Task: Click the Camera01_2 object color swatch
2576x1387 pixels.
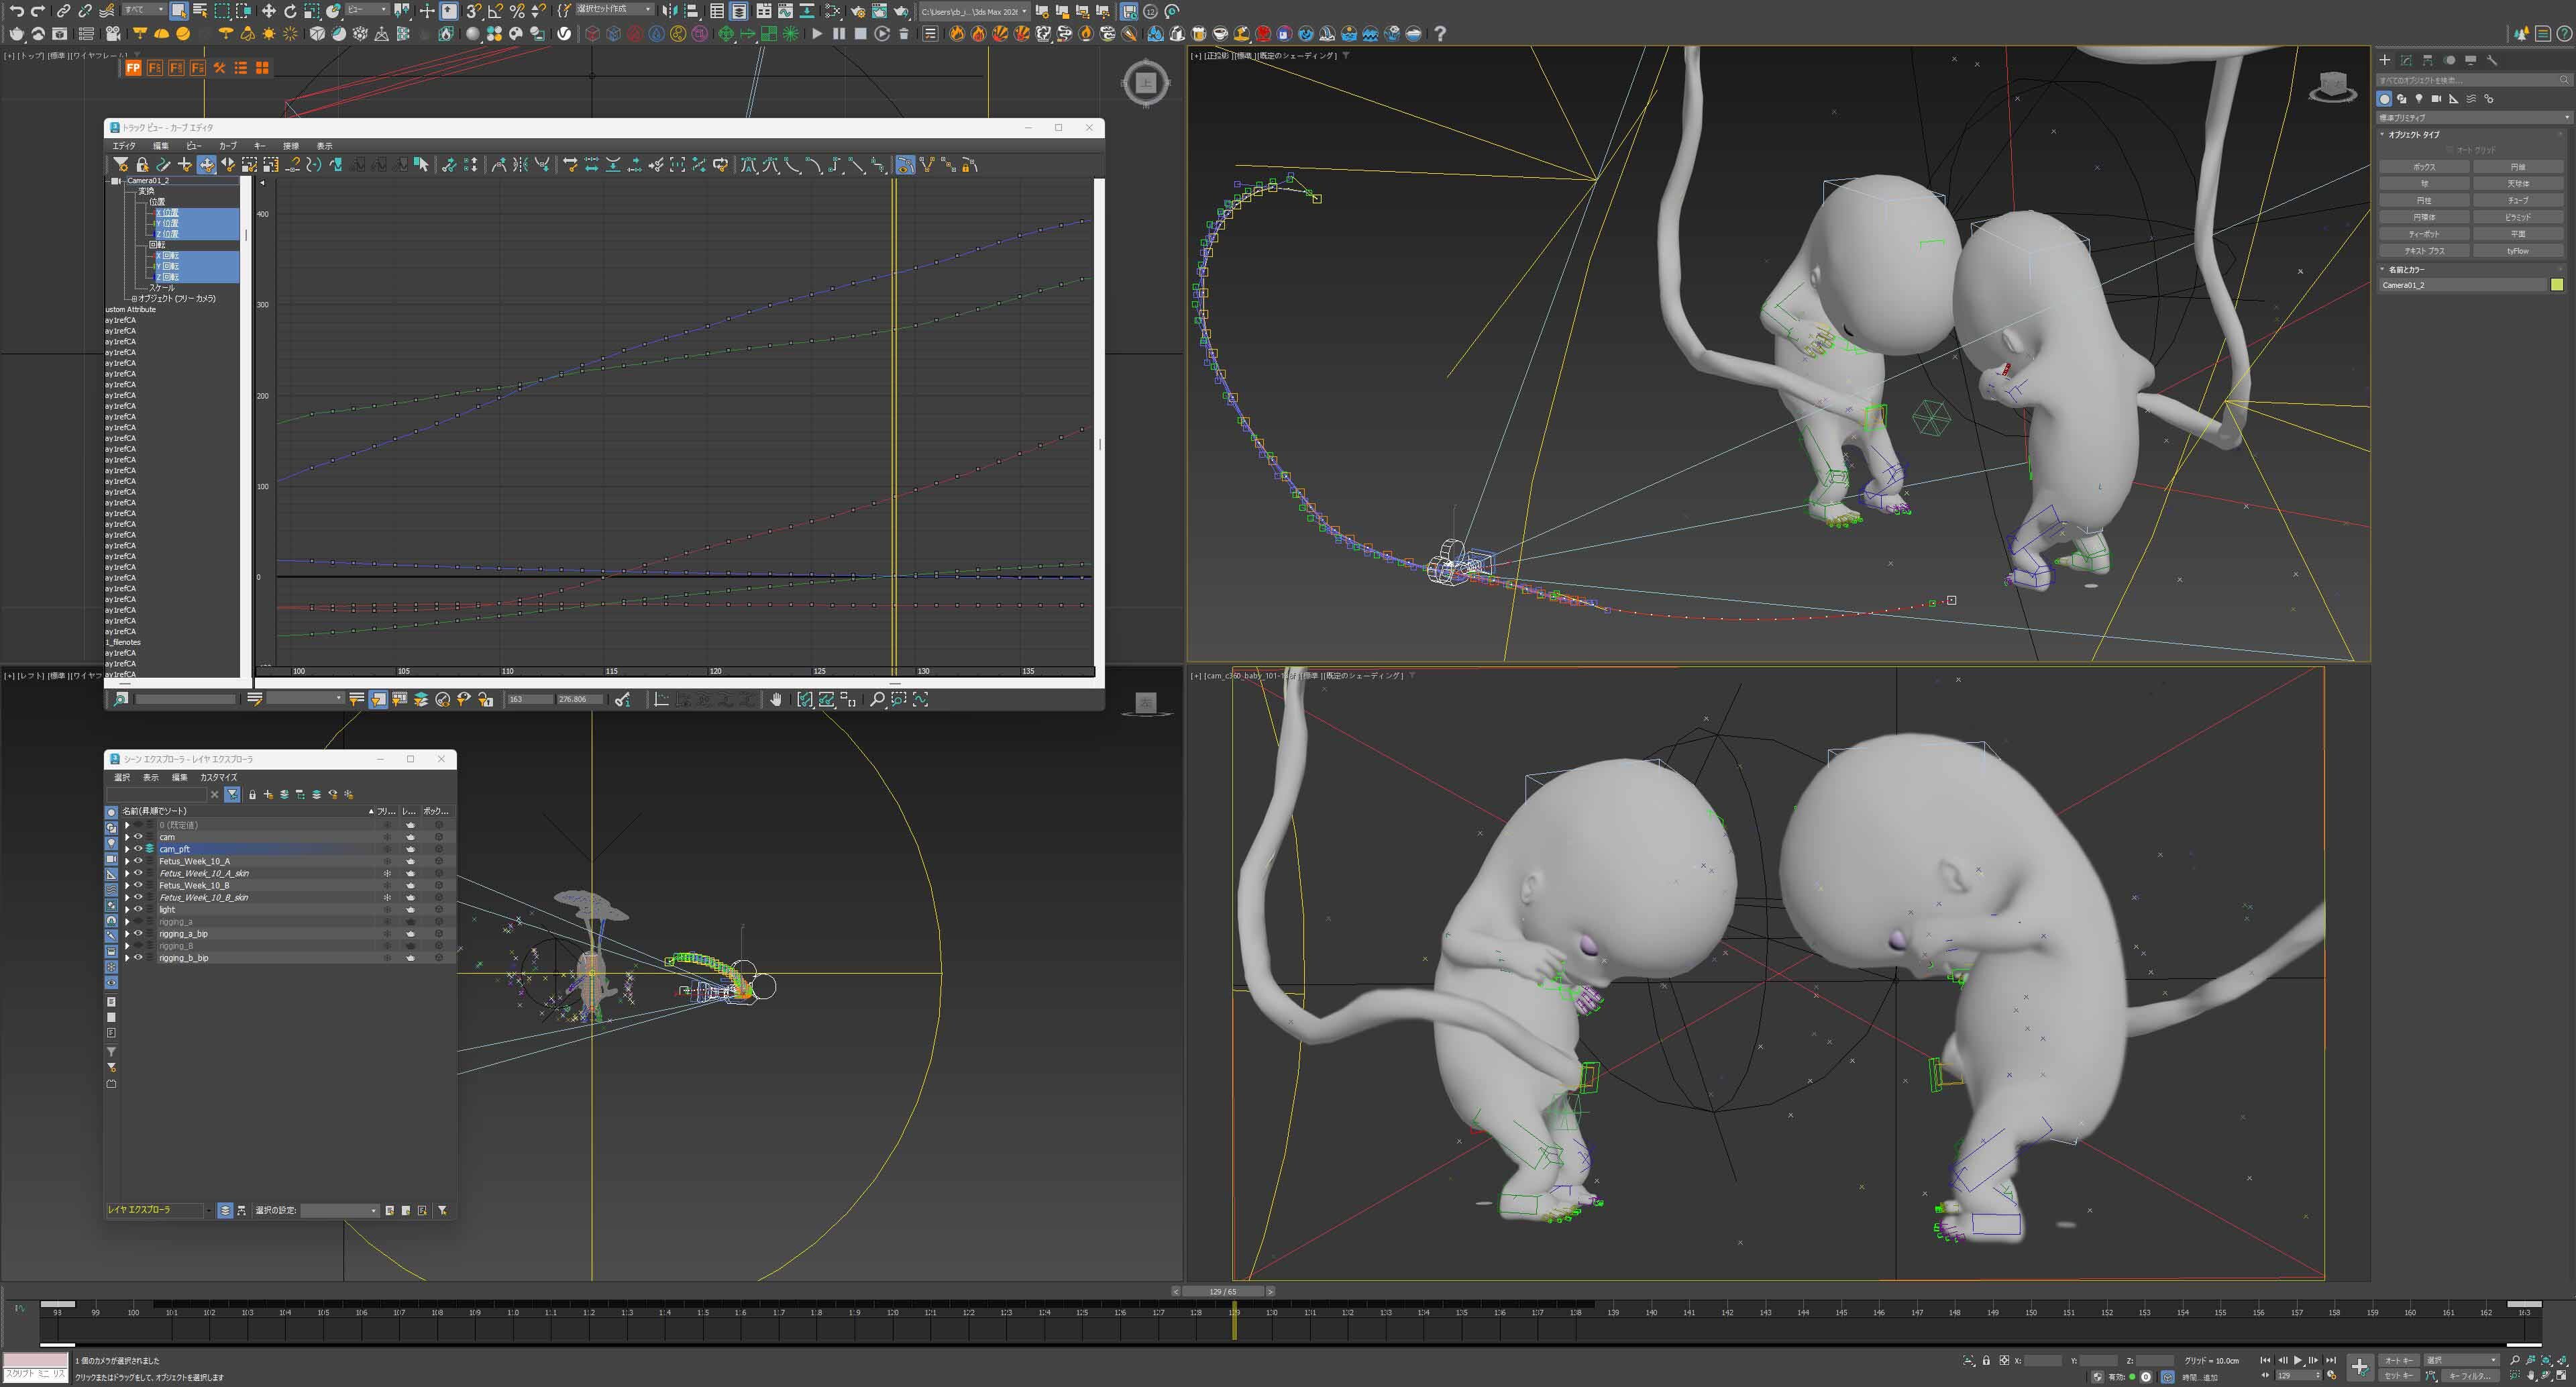Action: tap(2557, 285)
